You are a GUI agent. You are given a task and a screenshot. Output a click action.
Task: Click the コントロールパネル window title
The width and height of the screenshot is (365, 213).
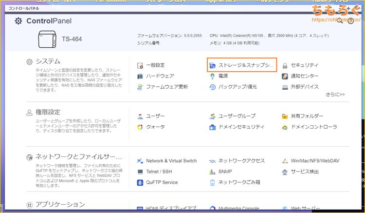(x=23, y=8)
